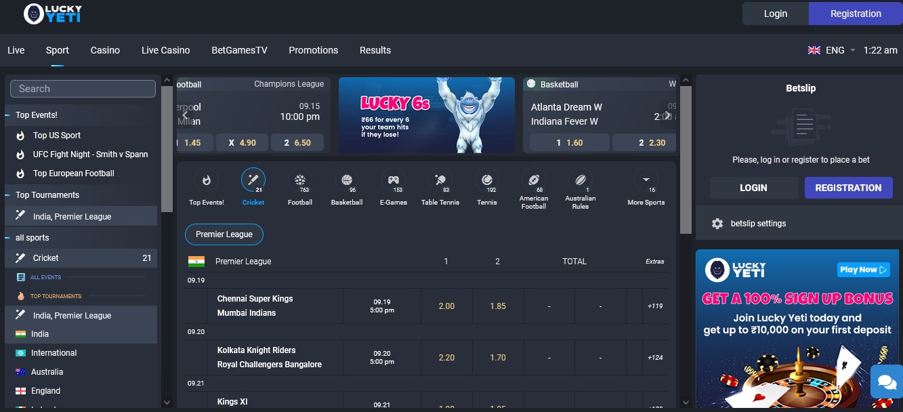This screenshot has height=412, width=903.
Task: Click the England flag in the sidebar
Action: pyautogui.click(x=20, y=391)
